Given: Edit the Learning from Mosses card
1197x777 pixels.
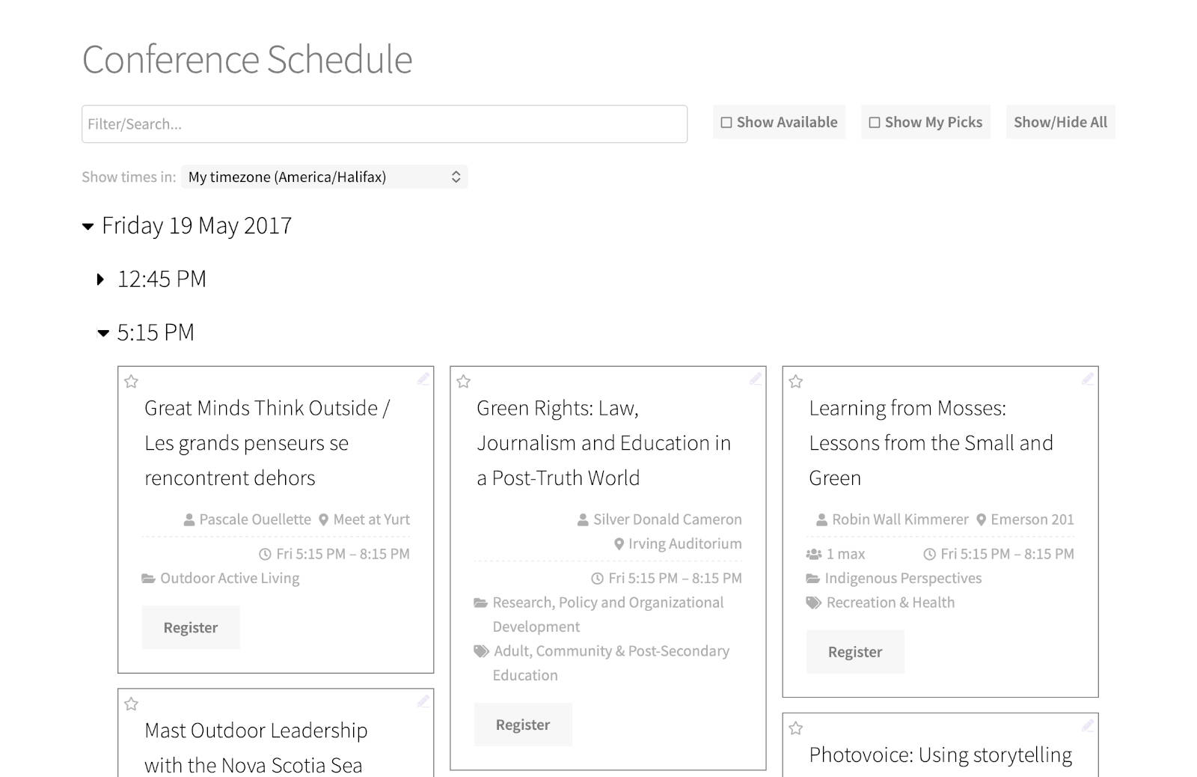Looking at the screenshot, I should 1088,379.
